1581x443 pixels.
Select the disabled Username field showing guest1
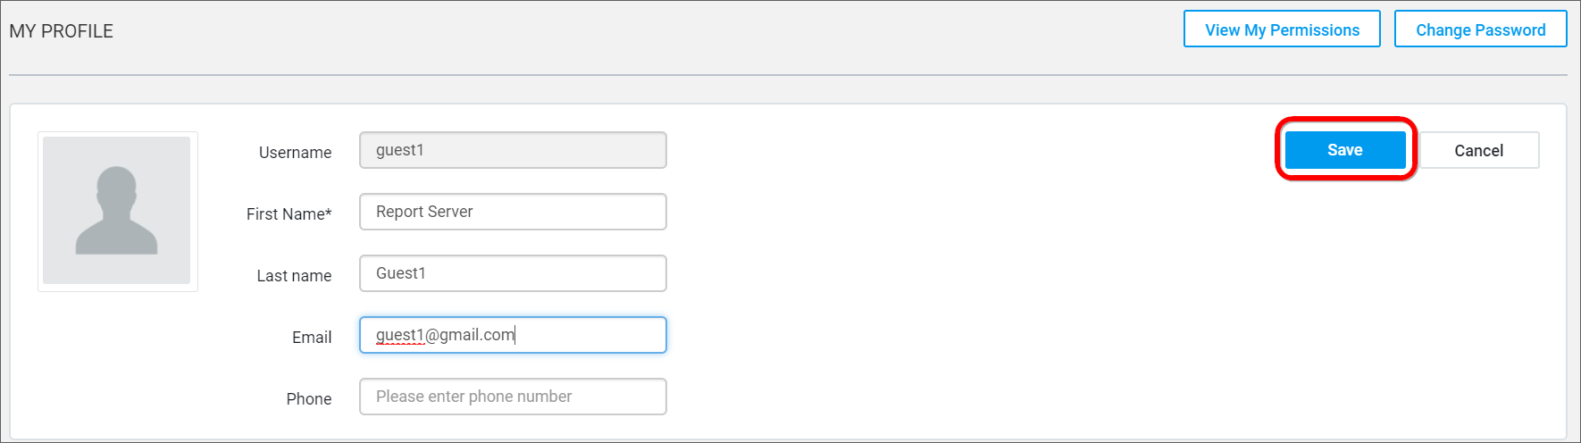pyautogui.click(x=513, y=150)
